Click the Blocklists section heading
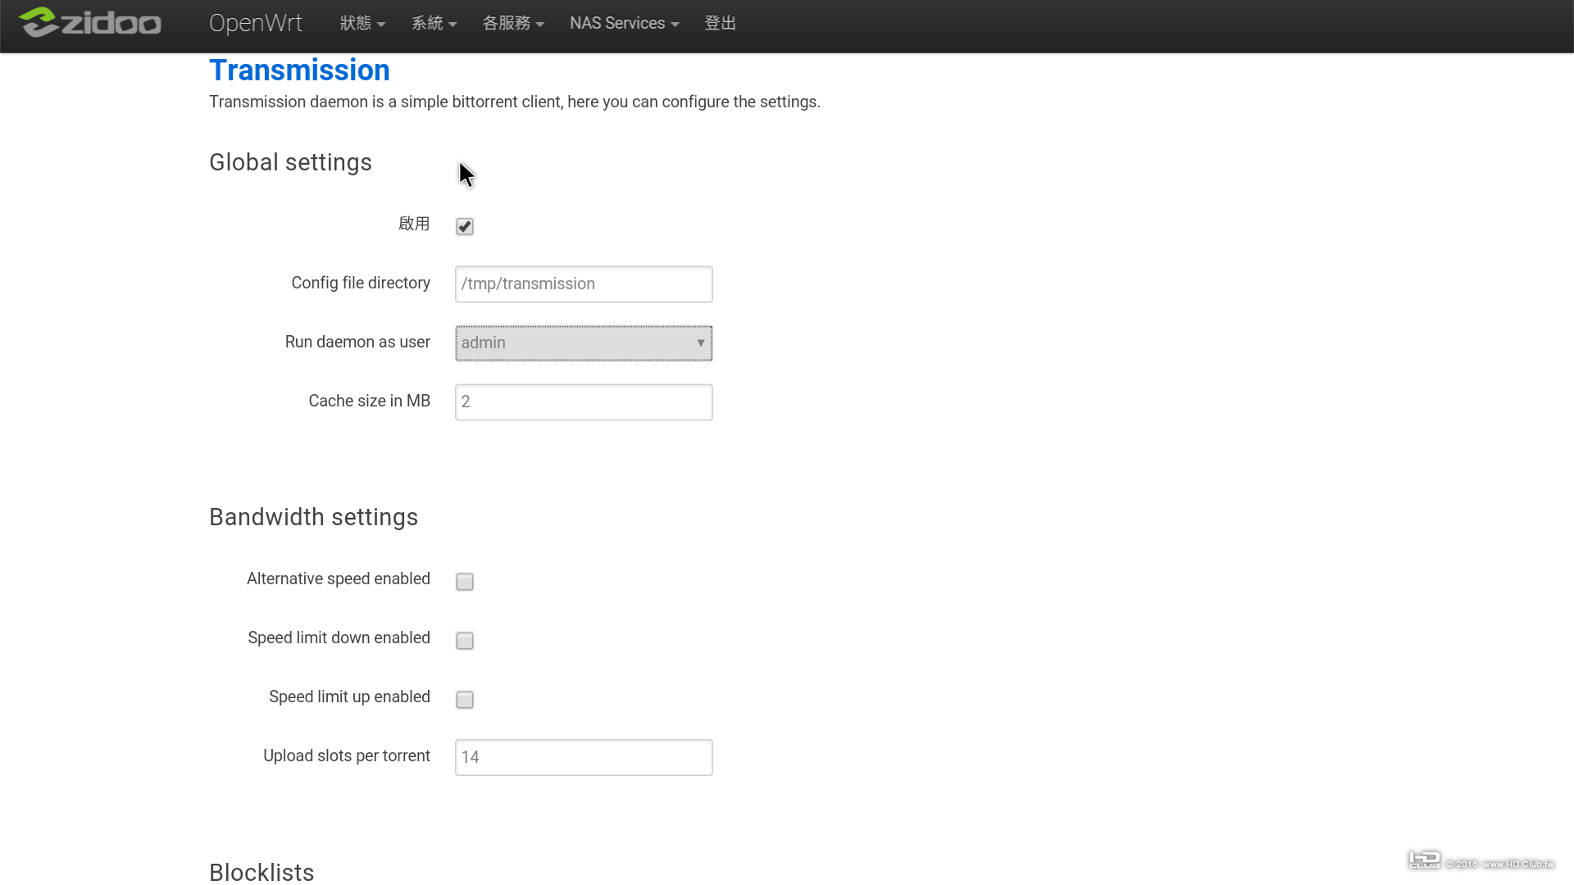Screen dimensions: 1574x885 (262, 872)
